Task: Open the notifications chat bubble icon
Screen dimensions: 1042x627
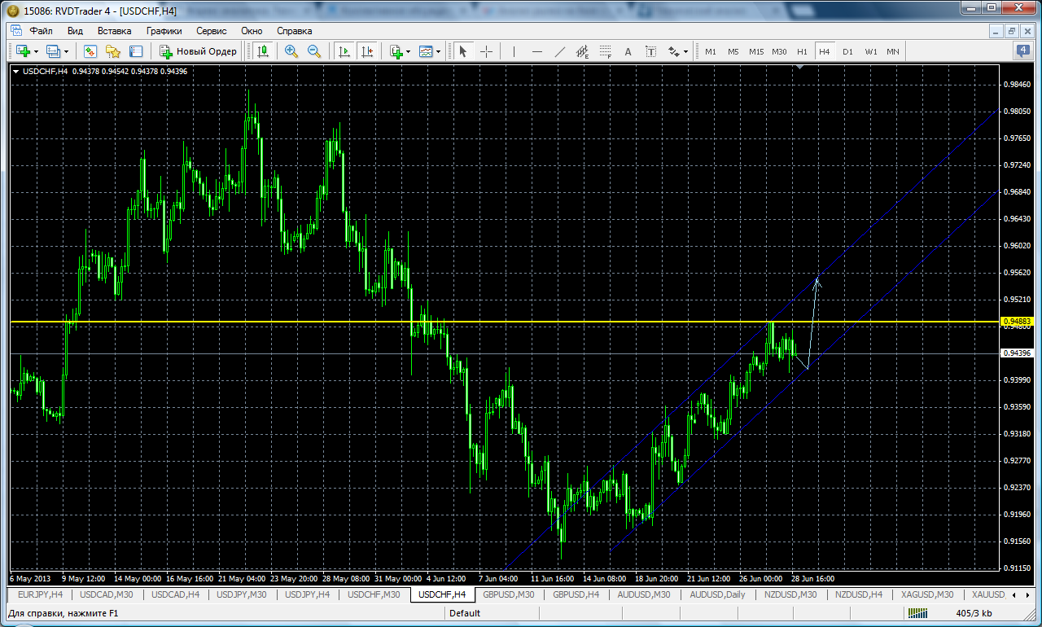Action: (x=1022, y=50)
